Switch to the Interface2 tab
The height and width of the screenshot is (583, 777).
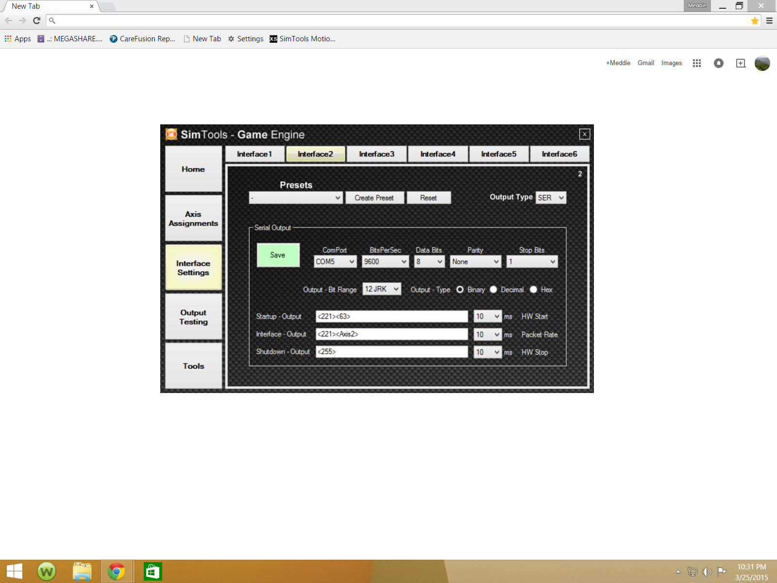click(x=316, y=154)
